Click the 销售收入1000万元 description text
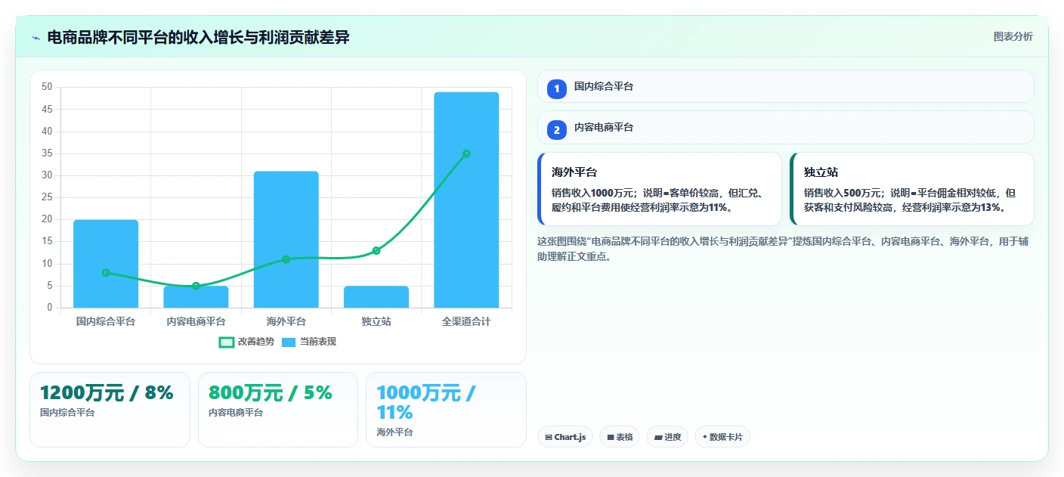The width and height of the screenshot is (1064, 477). pyautogui.click(x=657, y=200)
